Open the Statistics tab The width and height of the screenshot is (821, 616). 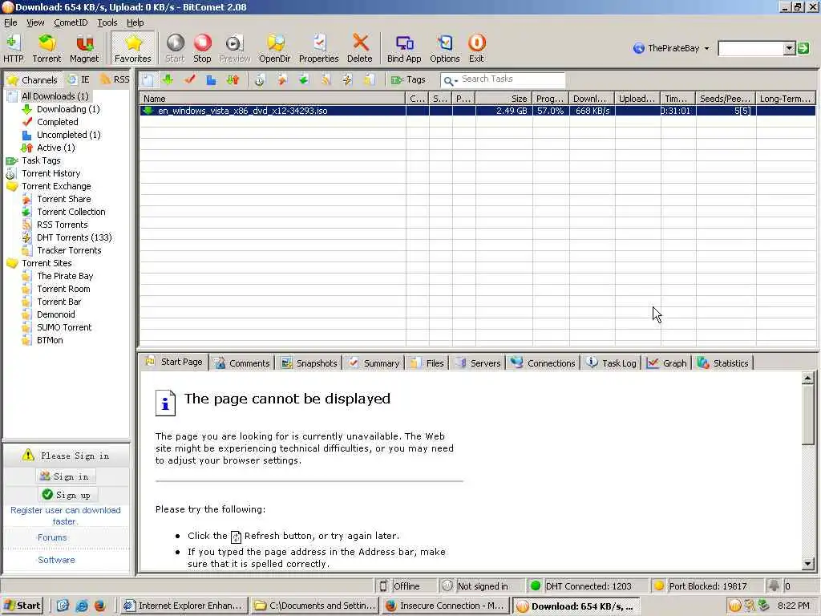723,363
